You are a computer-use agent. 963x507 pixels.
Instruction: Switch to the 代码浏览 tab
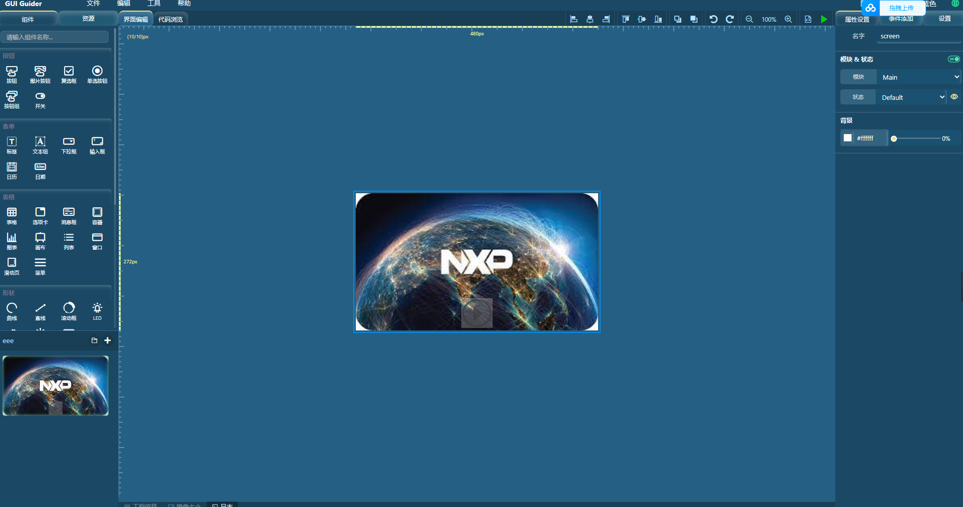point(171,19)
